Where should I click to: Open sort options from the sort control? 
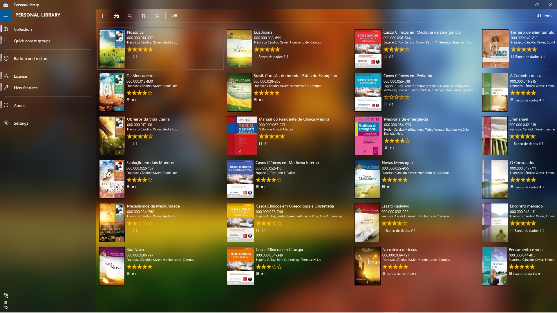[144, 16]
